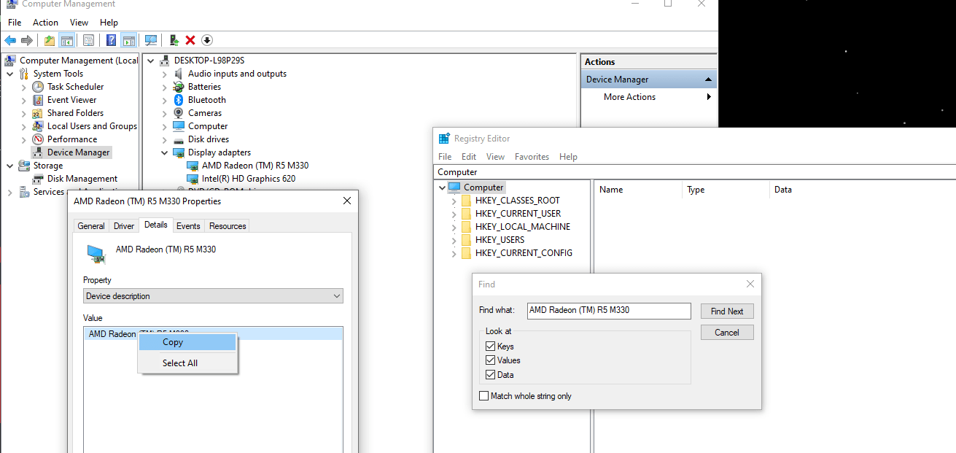Image resolution: width=956 pixels, height=453 pixels.
Task: Uncheck the Values checkbox in Find dialog
Action: (490, 360)
